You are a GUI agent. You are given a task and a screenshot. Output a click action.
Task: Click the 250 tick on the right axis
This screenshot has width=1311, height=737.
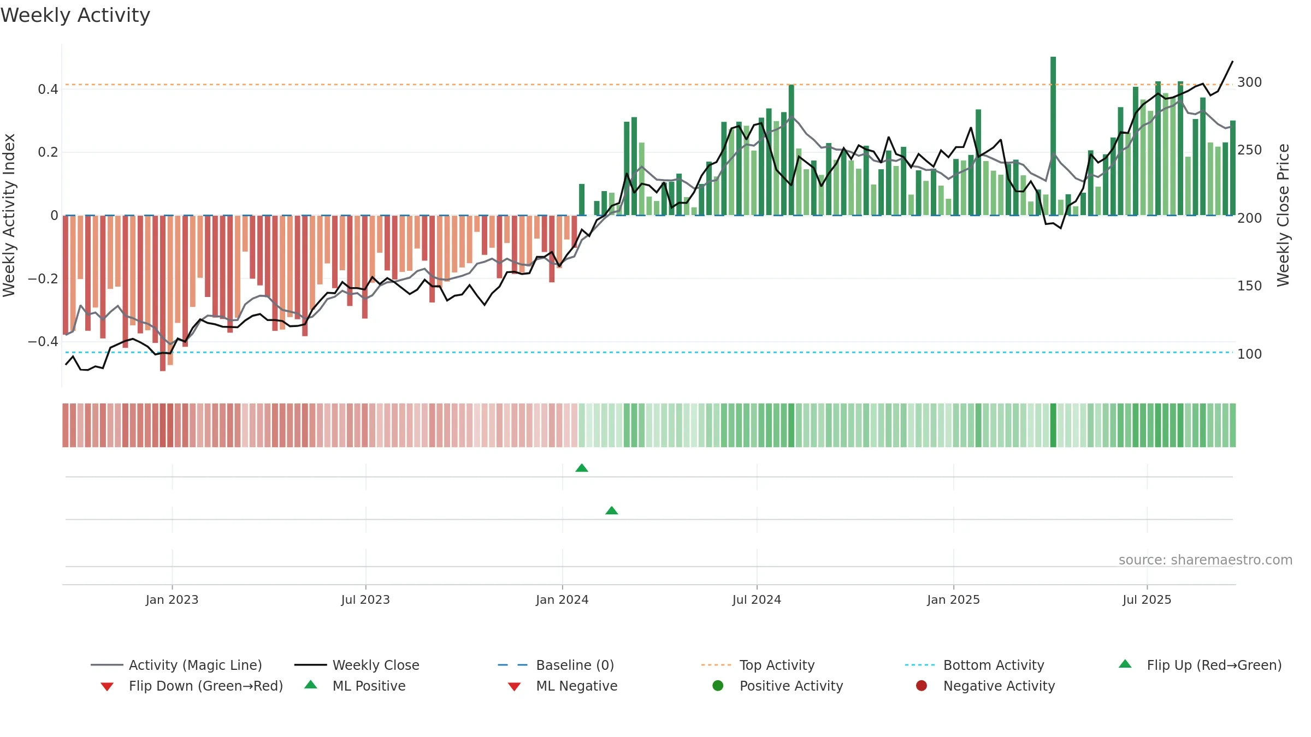click(x=1250, y=150)
